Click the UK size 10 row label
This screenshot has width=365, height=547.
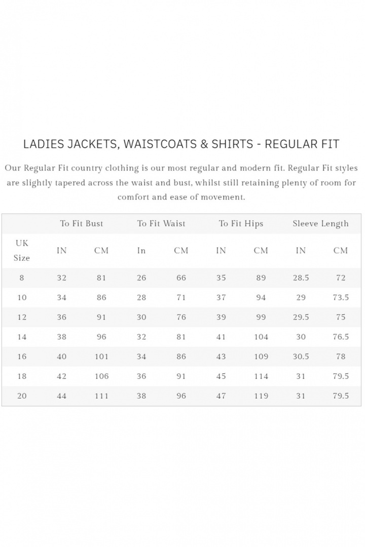[22, 297]
